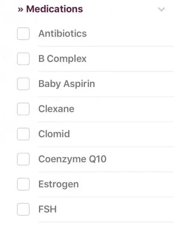This screenshot has width=182, height=225.
Task: Select the Clexane text label
Action: 56,109
